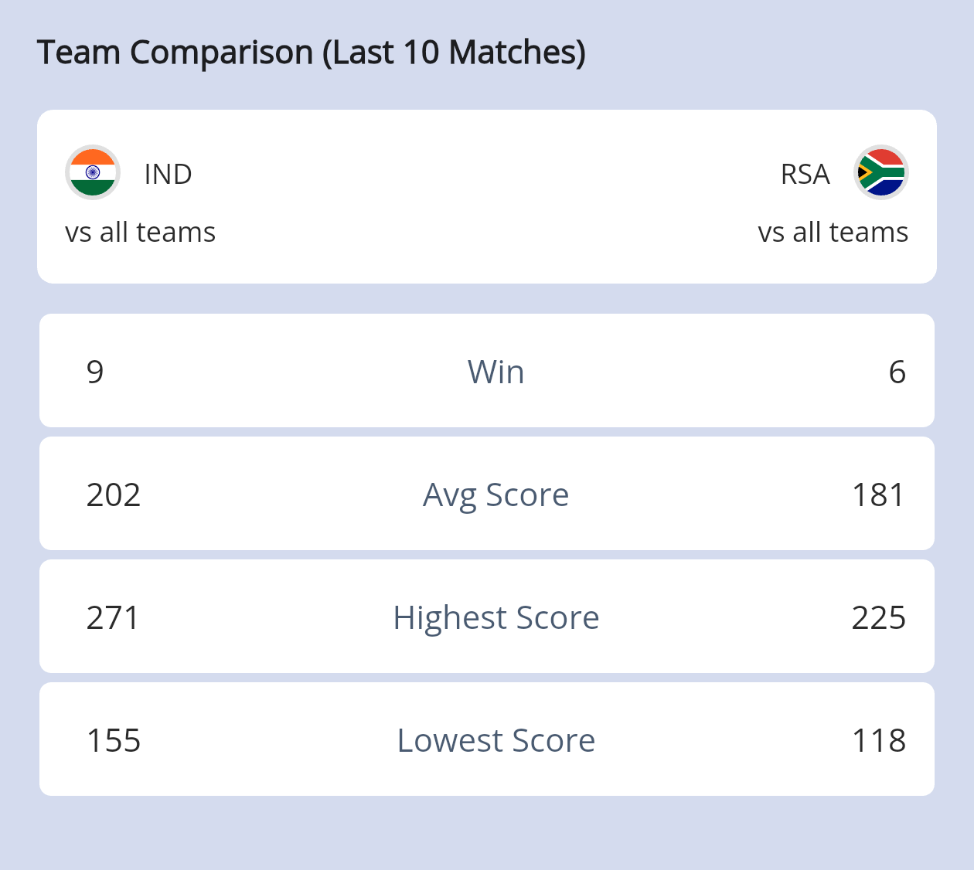The image size is (974, 870).
Task: Select the IND team name
Action: (x=168, y=175)
